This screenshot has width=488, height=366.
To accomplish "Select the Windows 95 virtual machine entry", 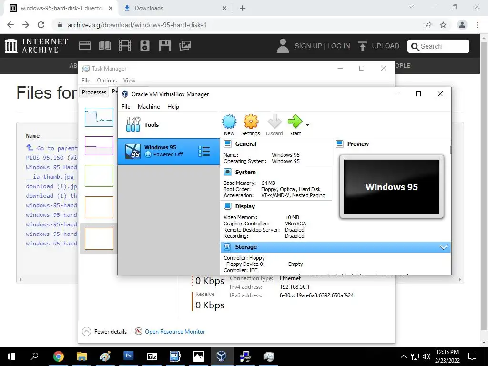I will pyautogui.click(x=169, y=151).
